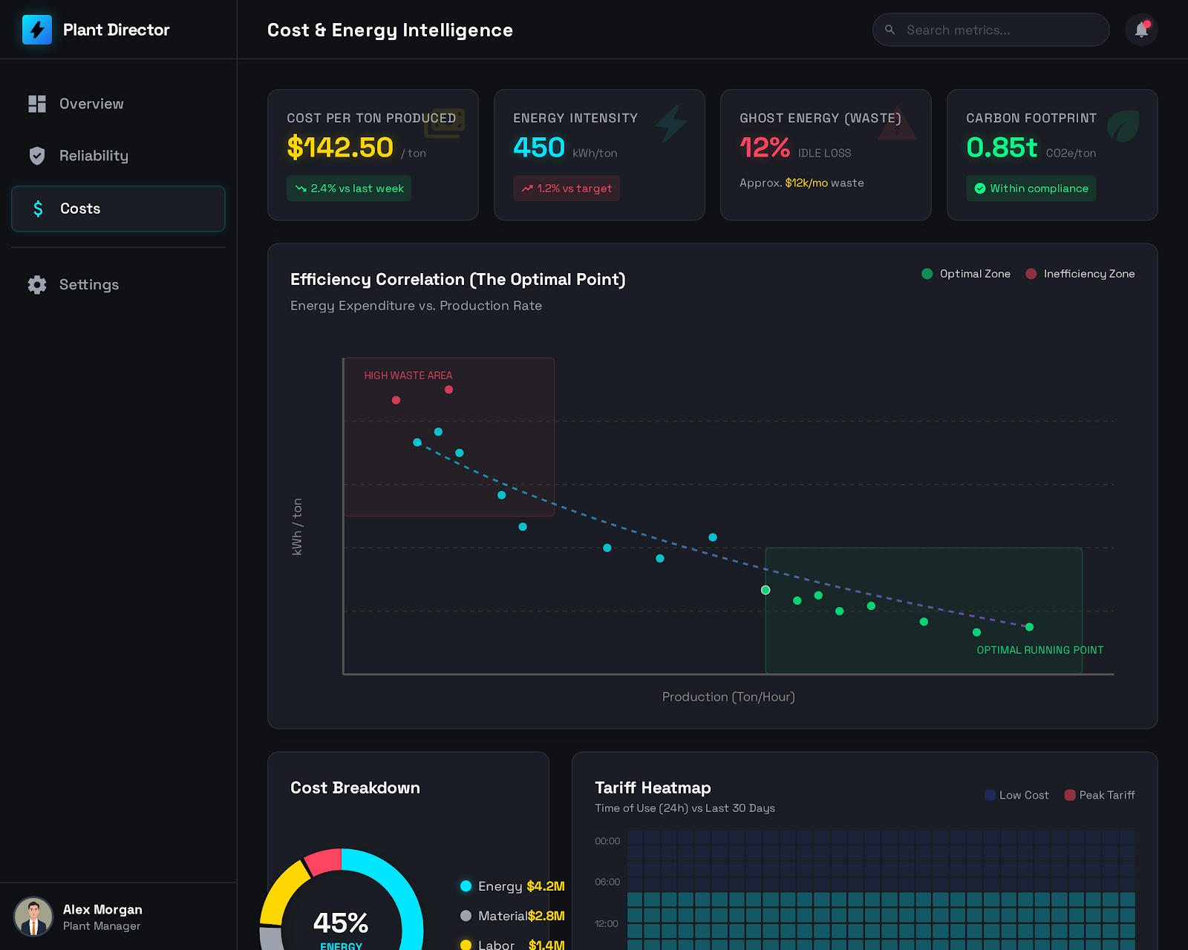The height and width of the screenshot is (950, 1188).
Task: Click the search magnifier icon
Action: tap(890, 30)
